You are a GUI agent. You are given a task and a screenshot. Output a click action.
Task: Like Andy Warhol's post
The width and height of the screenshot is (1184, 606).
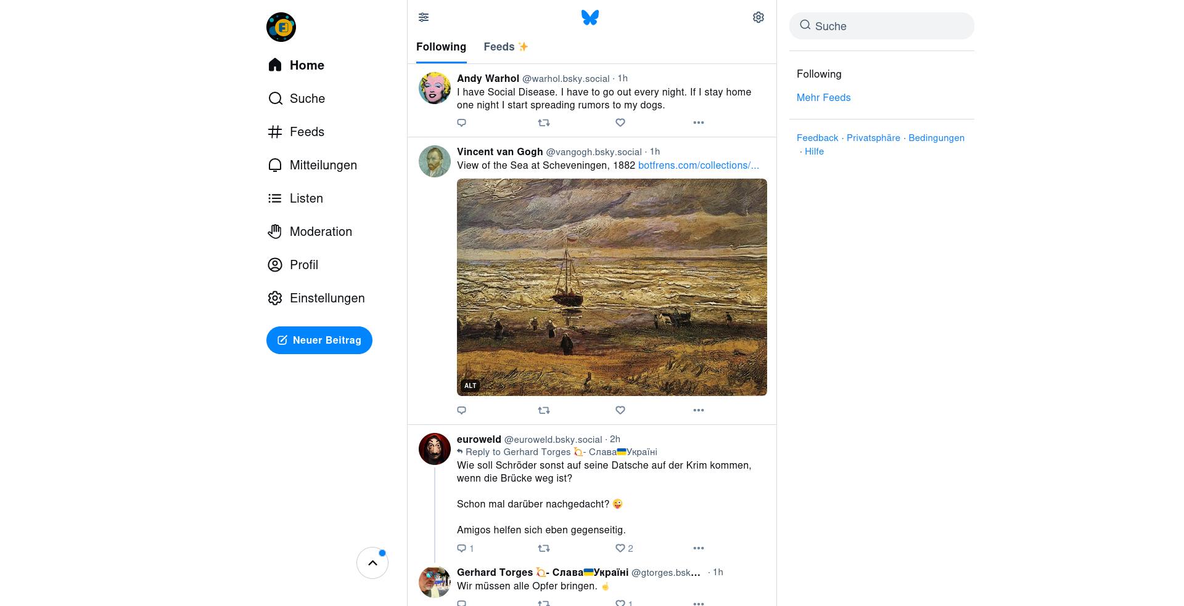620,123
